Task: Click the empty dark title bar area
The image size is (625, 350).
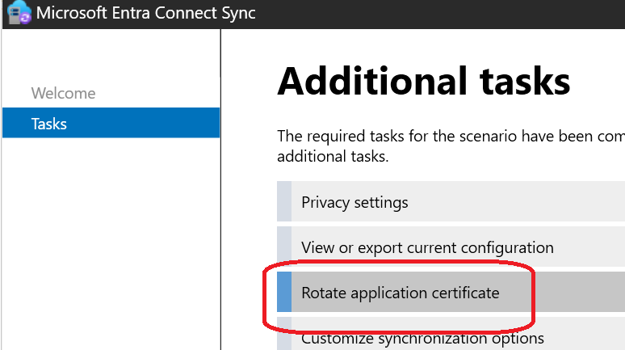Action: tap(444, 14)
